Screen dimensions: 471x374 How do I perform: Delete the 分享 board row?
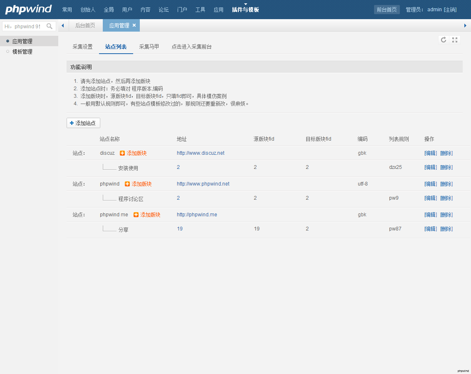click(446, 229)
